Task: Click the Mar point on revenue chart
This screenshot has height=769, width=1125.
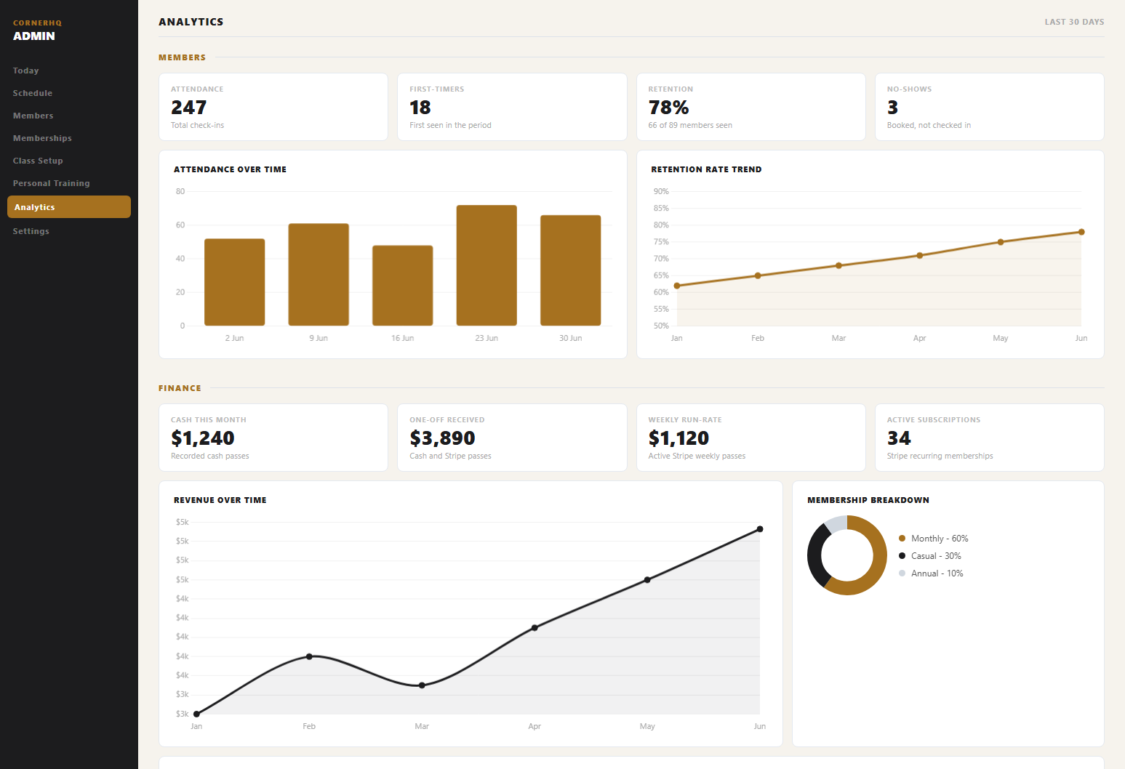Action: tap(422, 685)
